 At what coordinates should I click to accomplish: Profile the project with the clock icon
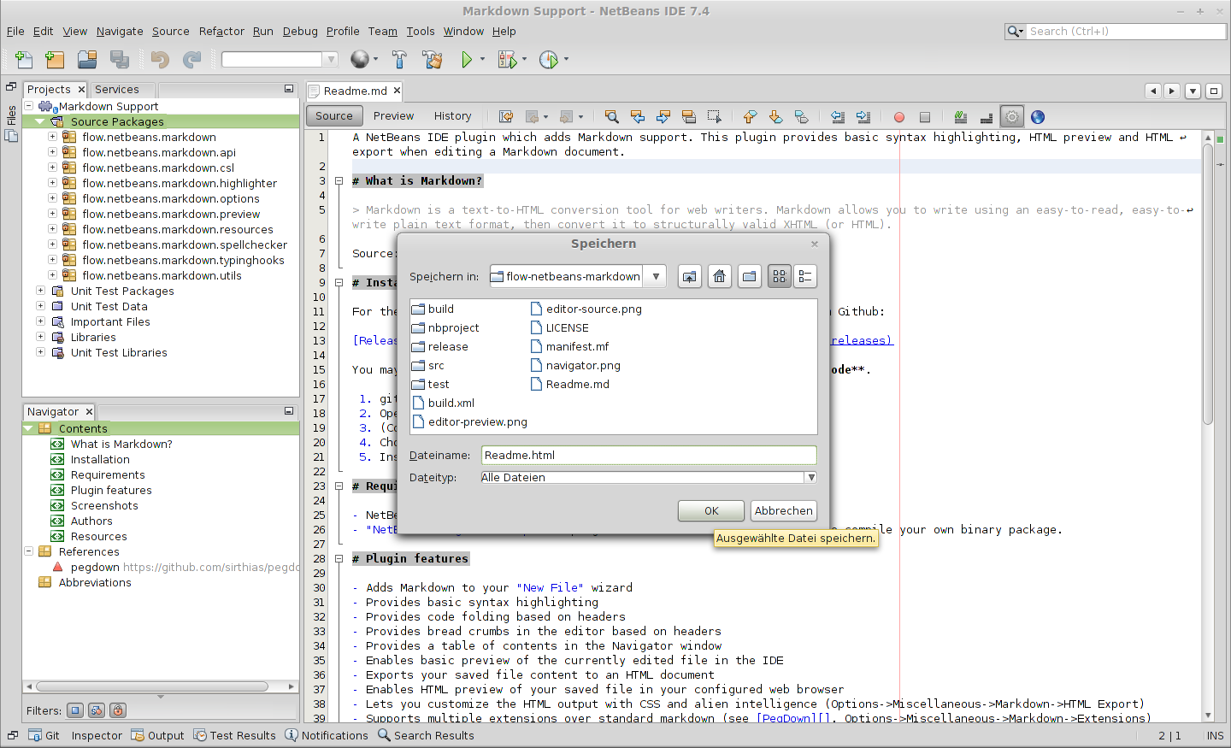(x=548, y=59)
